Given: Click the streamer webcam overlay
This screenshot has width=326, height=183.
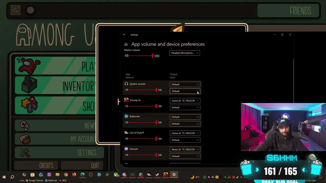Looking at the screenshot, I should (283, 127).
